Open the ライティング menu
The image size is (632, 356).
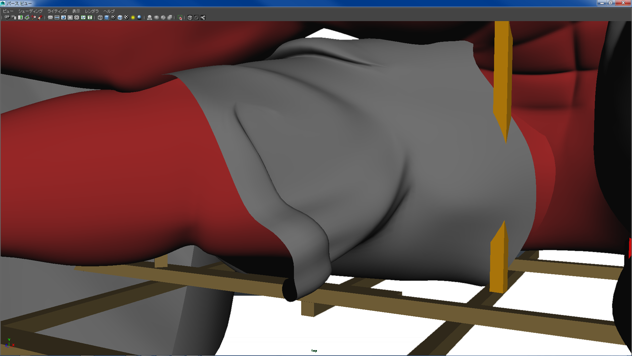(x=57, y=11)
